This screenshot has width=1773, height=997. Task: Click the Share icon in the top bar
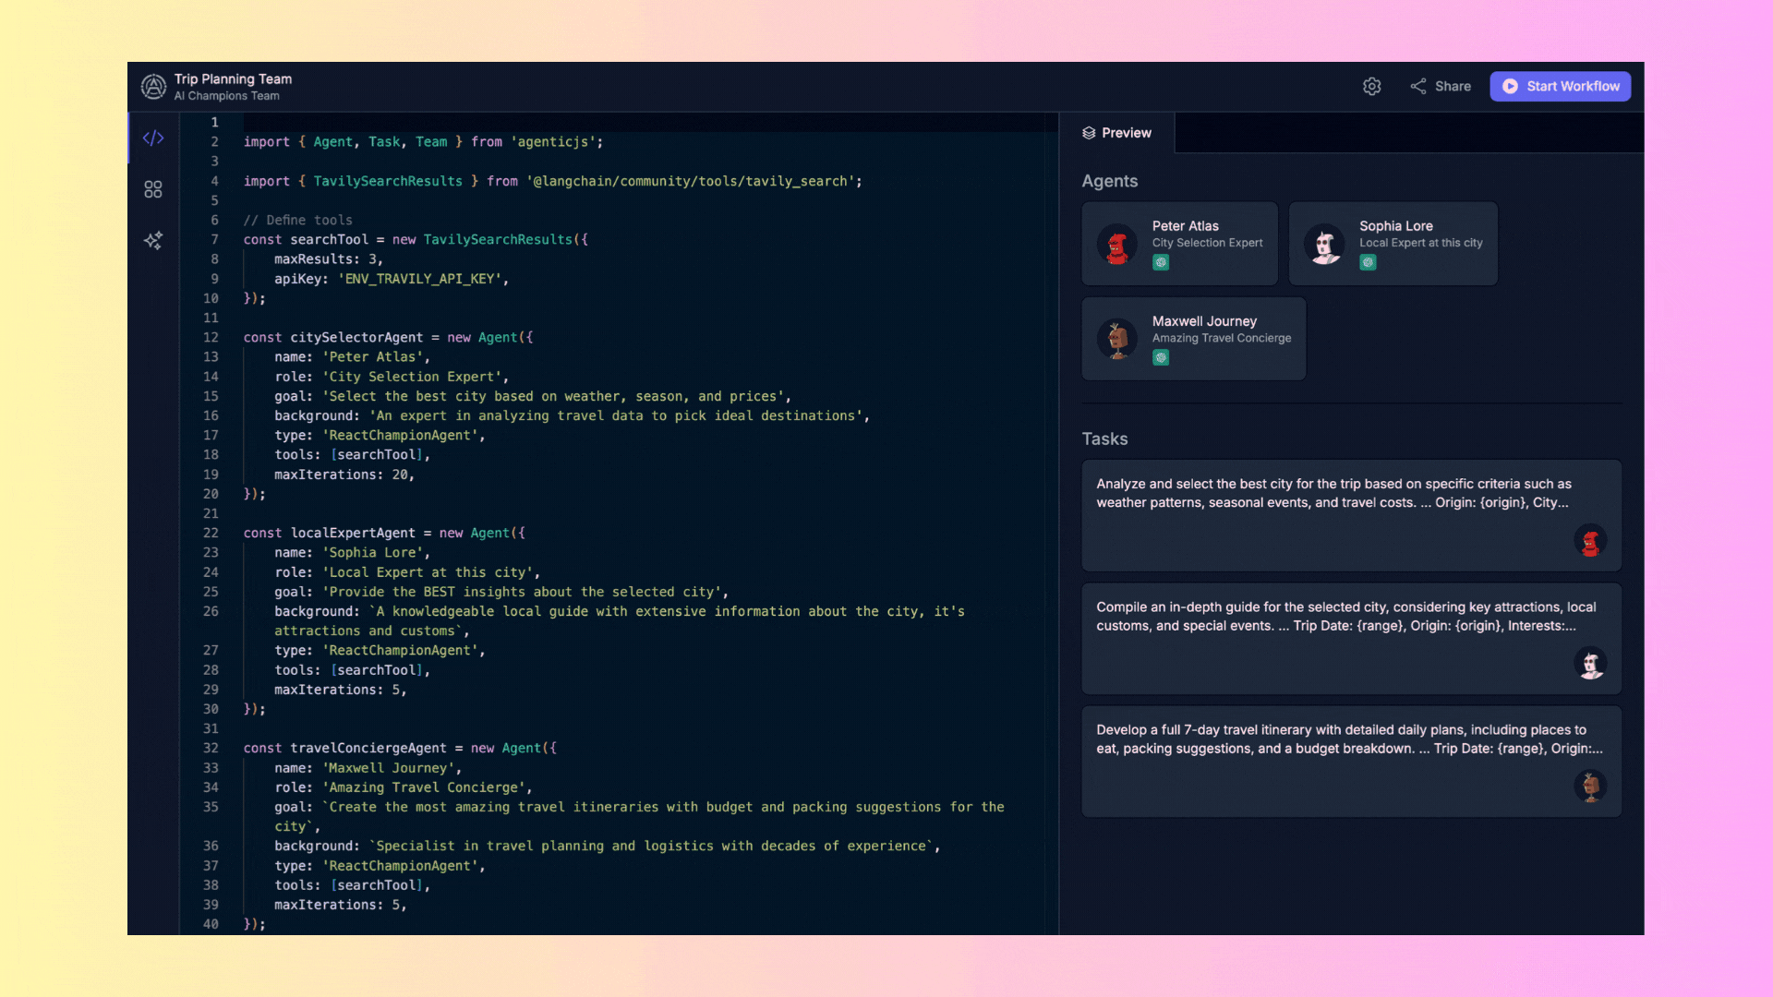click(x=1419, y=85)
